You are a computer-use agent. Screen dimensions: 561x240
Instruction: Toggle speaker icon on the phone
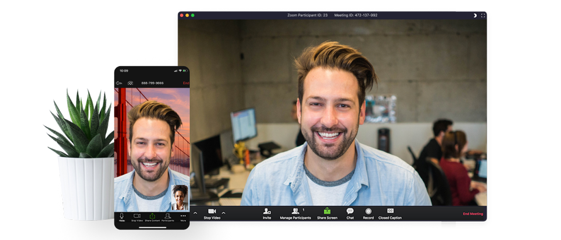119,83
